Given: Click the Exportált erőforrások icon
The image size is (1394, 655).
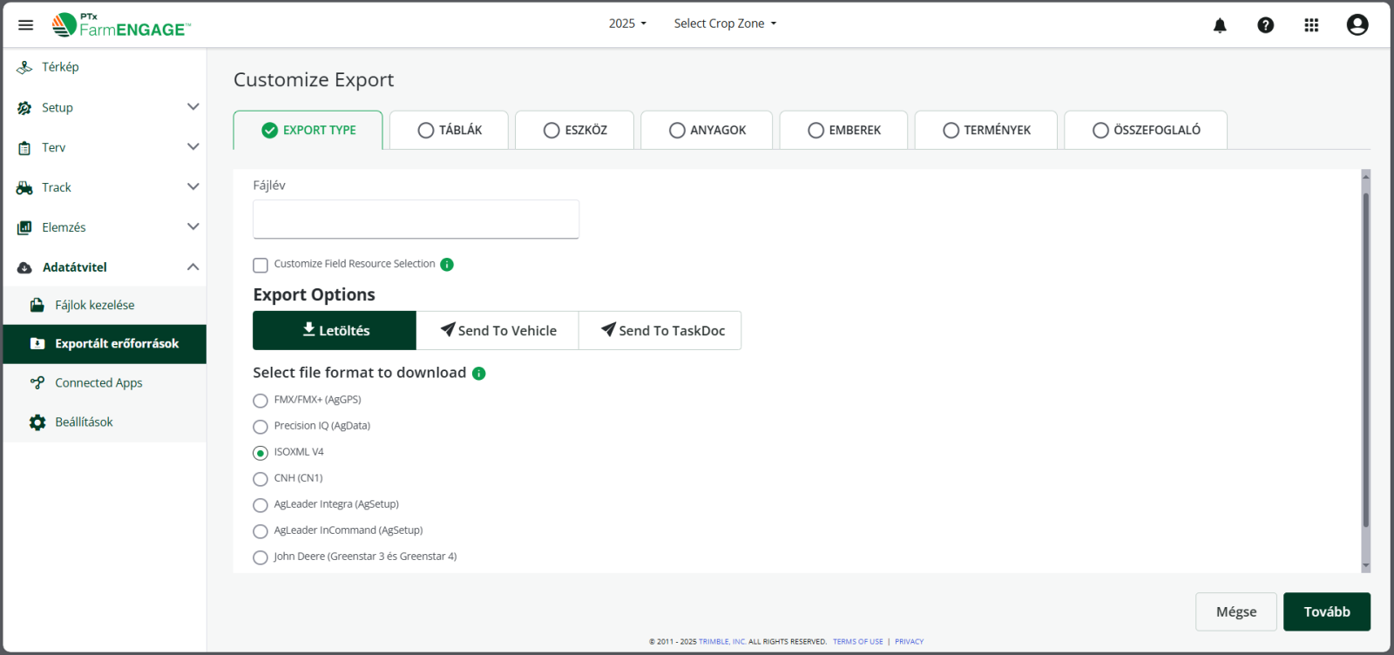Looking at the screenshot, I should pos(37,344).
